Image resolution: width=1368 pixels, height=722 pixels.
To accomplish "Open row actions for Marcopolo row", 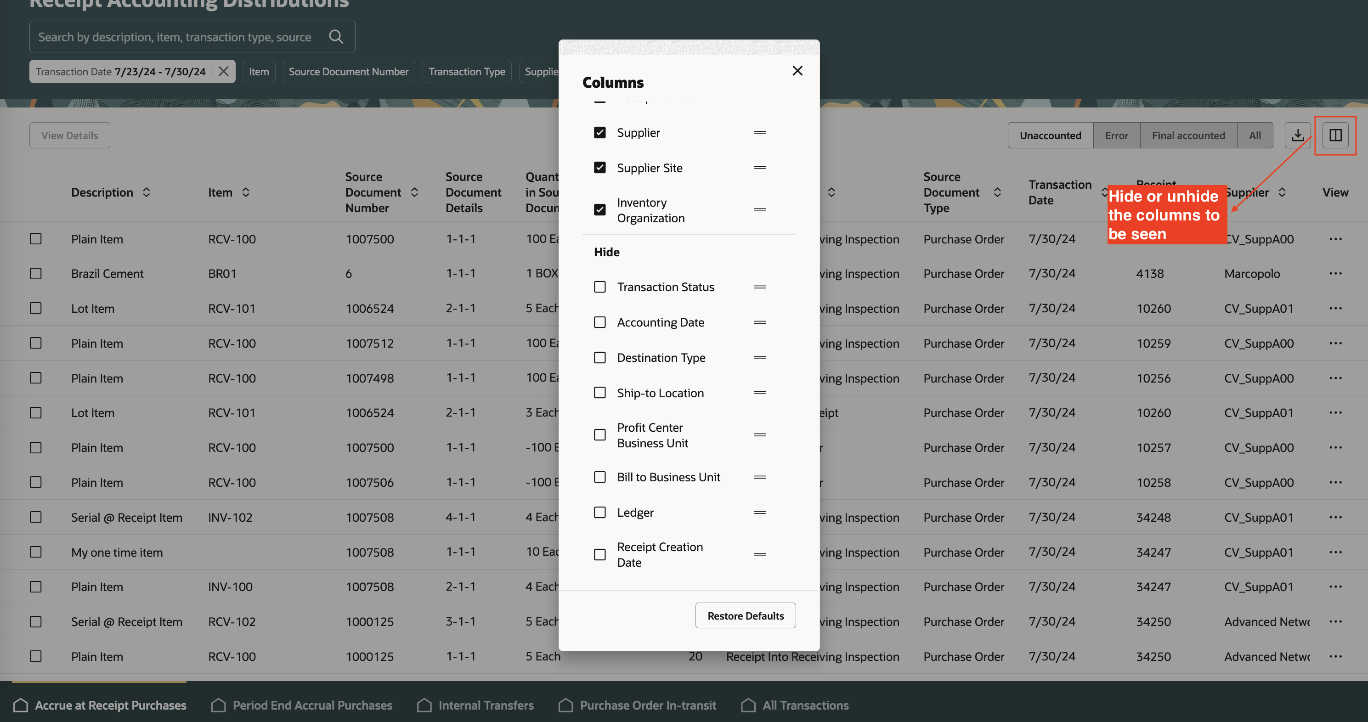I will pyautogui.click(x=1335, y=274).
